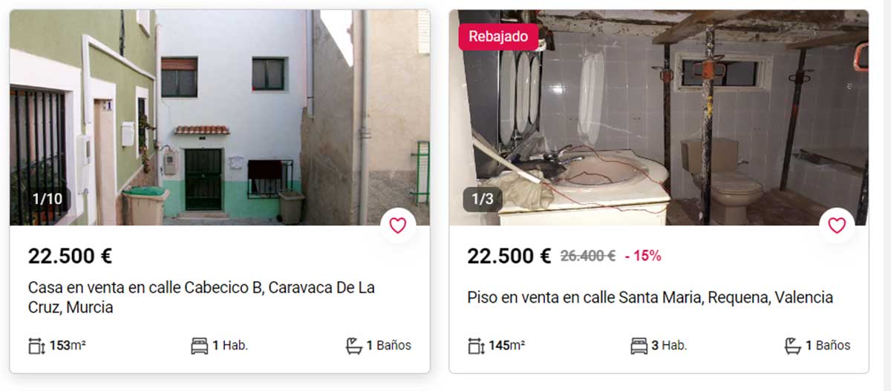Open the bathroom photo of the Requena flat
The image size is (891, 391).
pos(659,117)
